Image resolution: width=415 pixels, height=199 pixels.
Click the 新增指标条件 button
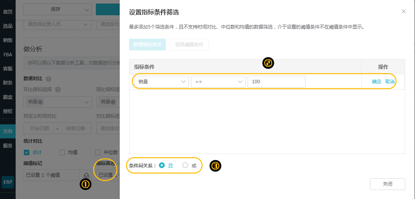pos(147,45)
